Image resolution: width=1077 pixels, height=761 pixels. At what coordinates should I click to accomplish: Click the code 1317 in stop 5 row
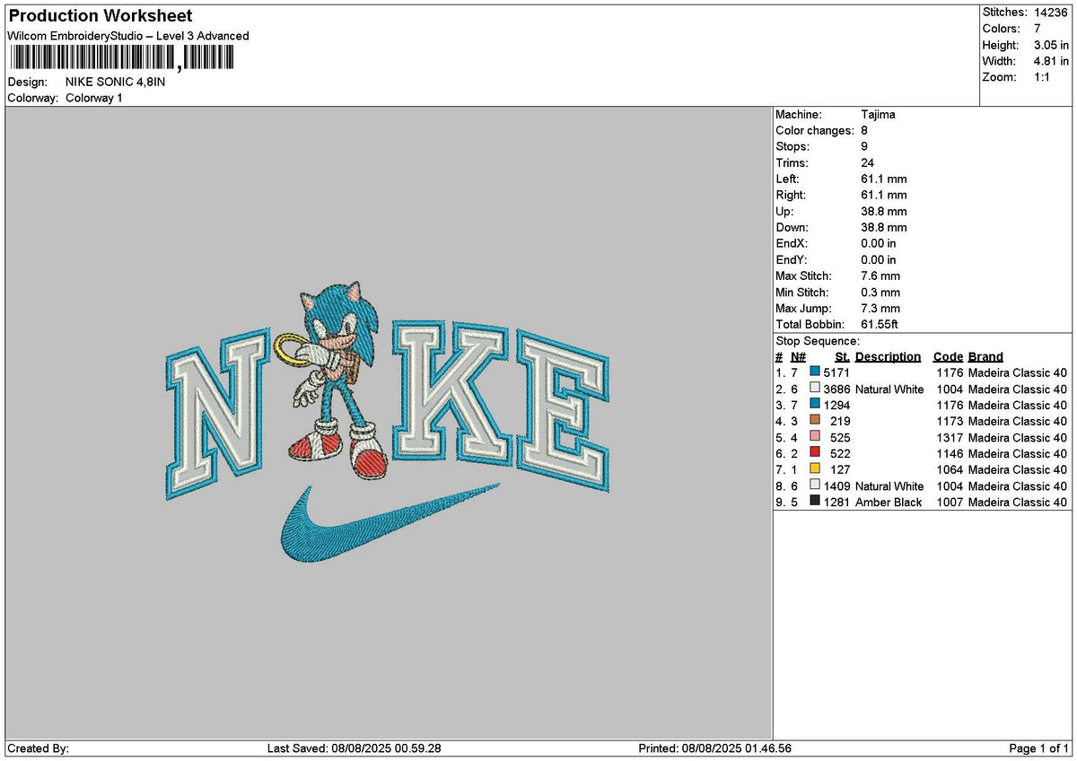pos(950,437)
